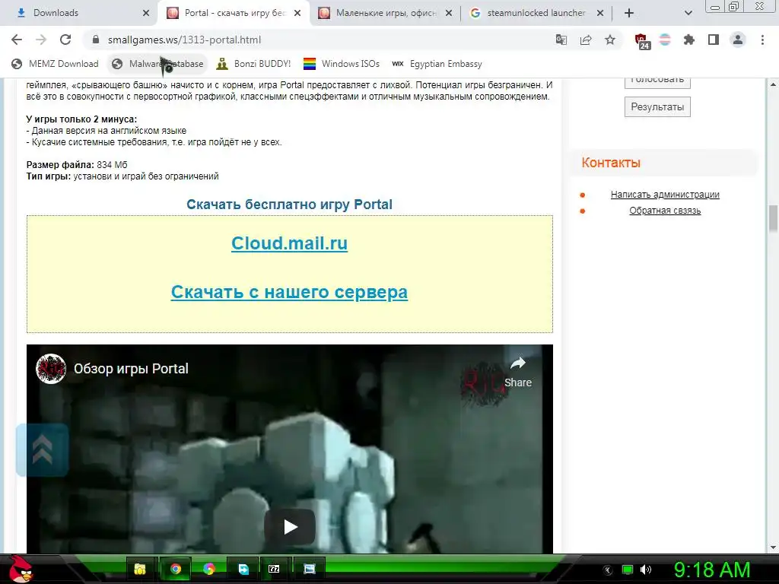Open Angry Birds start button
The image size is (779, 584).
click(21, 568)
